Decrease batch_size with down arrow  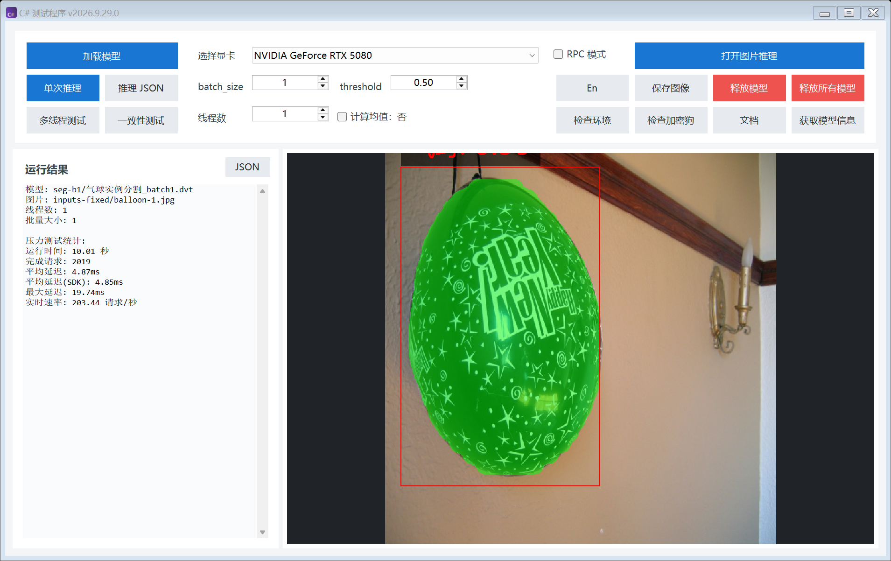pyautogui.click(x=323, y=86)
